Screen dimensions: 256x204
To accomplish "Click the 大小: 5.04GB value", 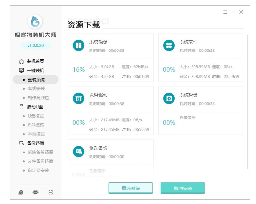I will pyautogui.click(x=102, y=67).
